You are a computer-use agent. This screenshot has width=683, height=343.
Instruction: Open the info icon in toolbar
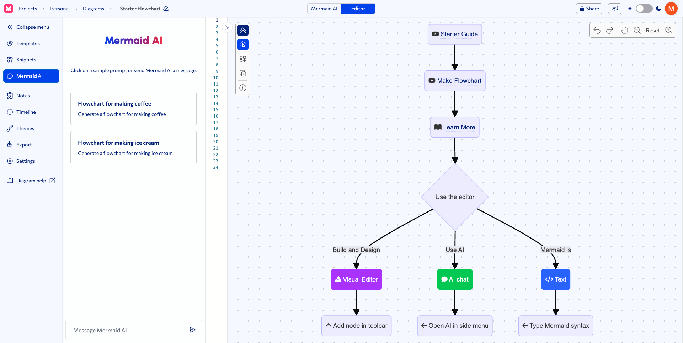(x=243, y=88)
